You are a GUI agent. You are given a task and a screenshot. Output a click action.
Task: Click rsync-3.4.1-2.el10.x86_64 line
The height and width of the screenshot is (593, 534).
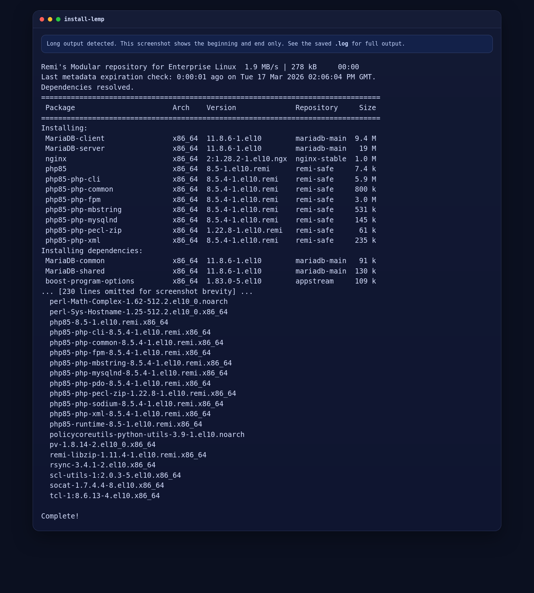[103, 465]
